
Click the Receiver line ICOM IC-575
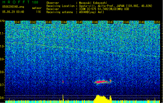(x=88, y=9)
